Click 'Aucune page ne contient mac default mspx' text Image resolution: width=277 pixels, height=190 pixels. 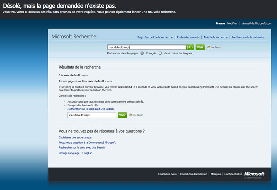85,81
